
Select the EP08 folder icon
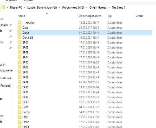[20, 77]
